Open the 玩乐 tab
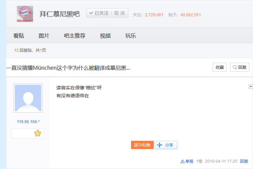 (130, 35)
